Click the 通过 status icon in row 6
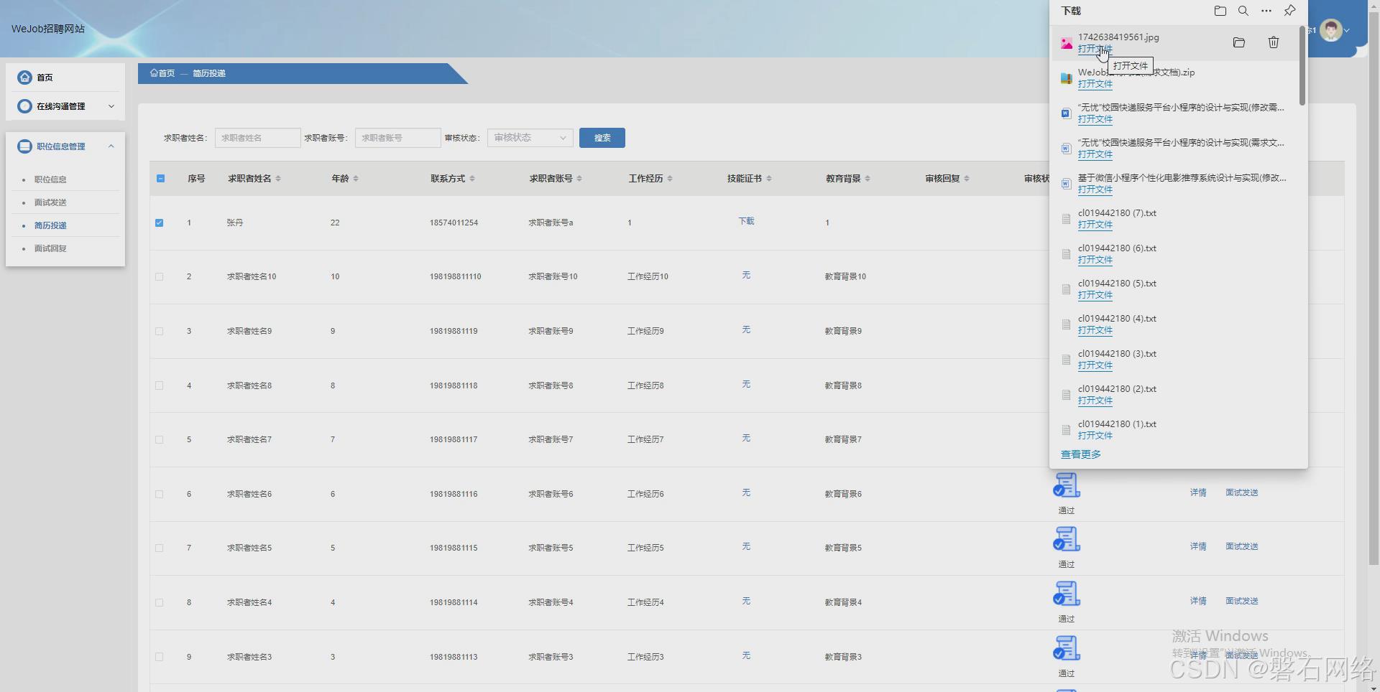1380x692 pixels. tap(1067, 485)
